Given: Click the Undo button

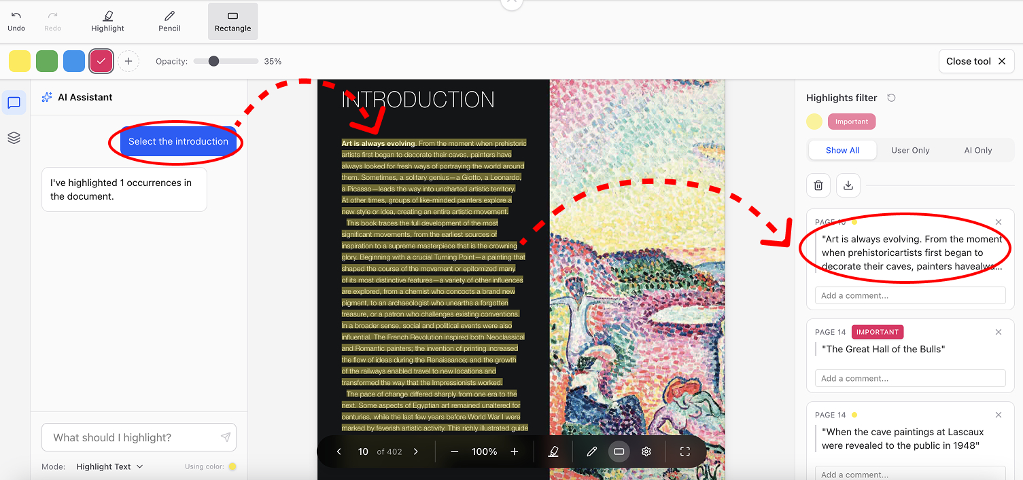Looking at the screenshot, I should coord(16,21).
